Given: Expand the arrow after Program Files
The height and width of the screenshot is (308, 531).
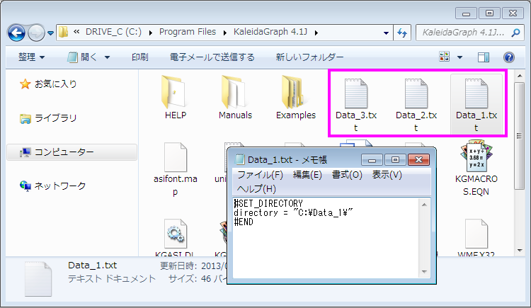Looking at the screenshot, I should point(225,33).
